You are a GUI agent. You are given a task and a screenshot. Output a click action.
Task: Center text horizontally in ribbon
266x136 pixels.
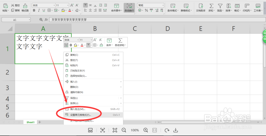(x=90, y=10)
